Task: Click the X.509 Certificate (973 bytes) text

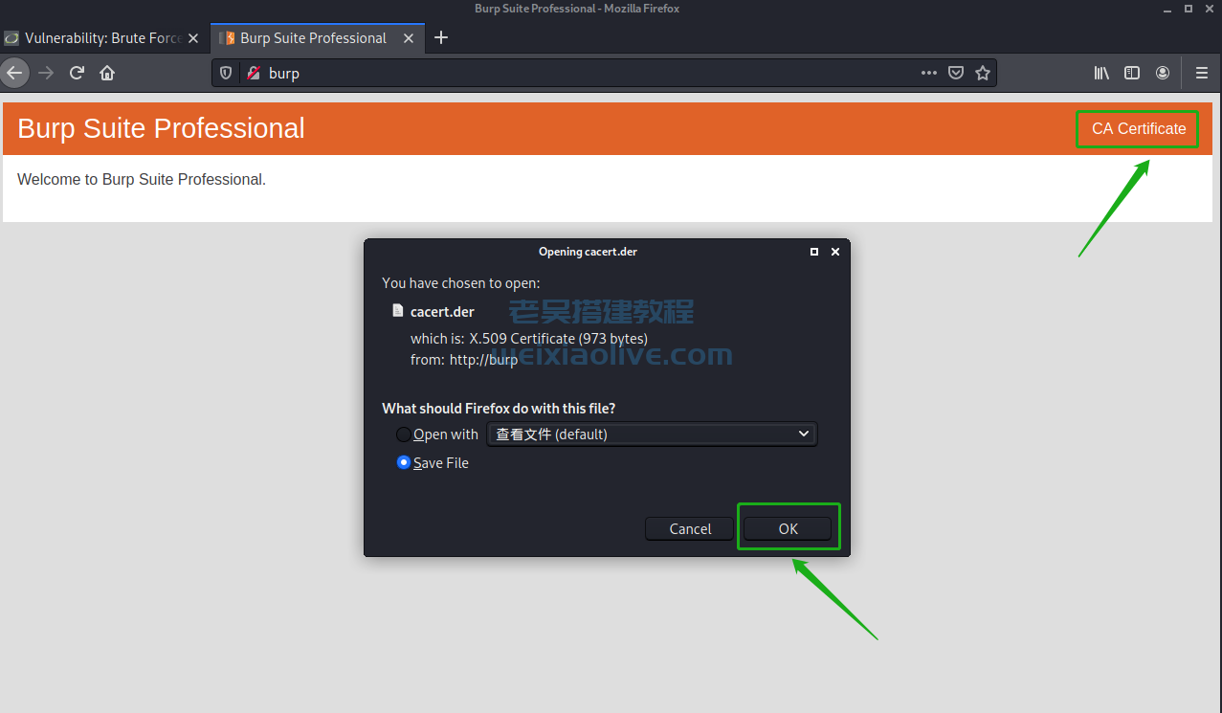Action: point(558,339)
